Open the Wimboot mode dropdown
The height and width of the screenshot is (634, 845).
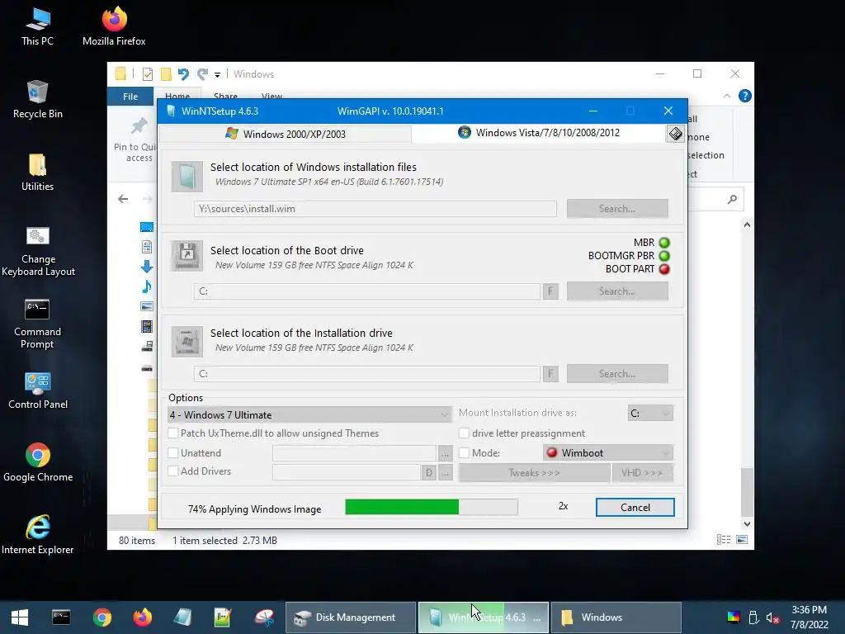[608, 453]
